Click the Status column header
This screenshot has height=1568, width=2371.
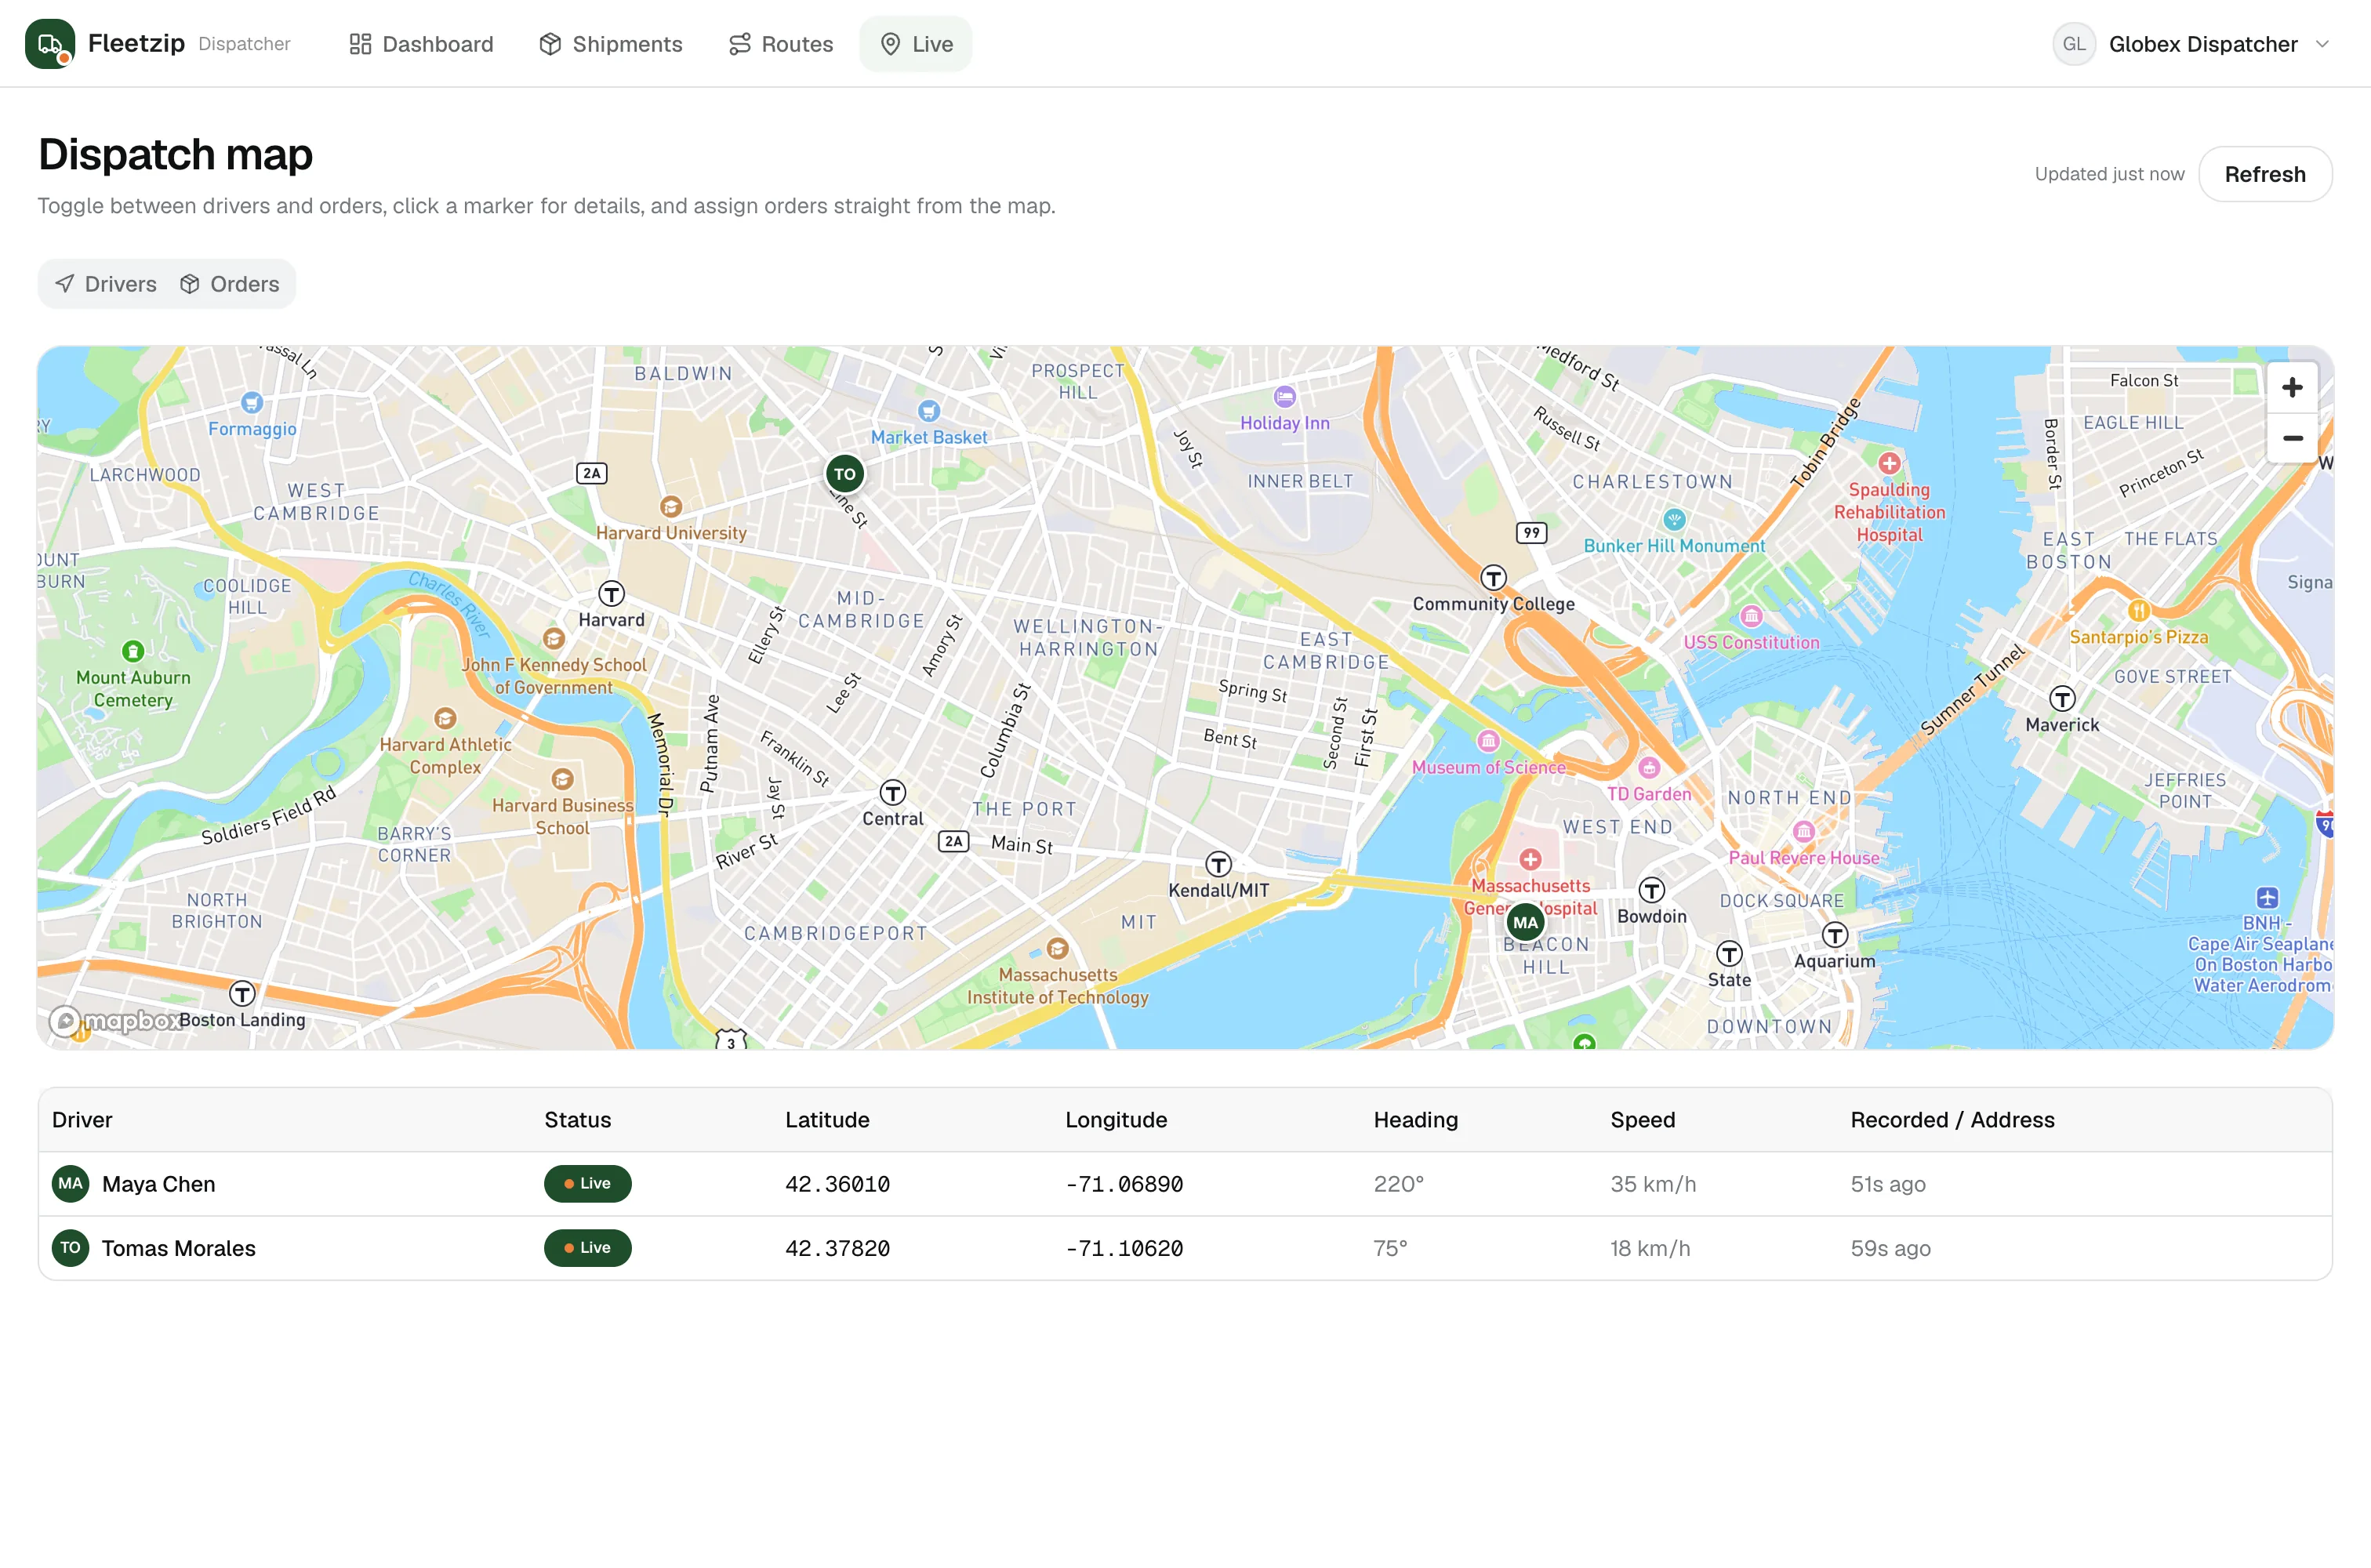(x=577, y=1120)
